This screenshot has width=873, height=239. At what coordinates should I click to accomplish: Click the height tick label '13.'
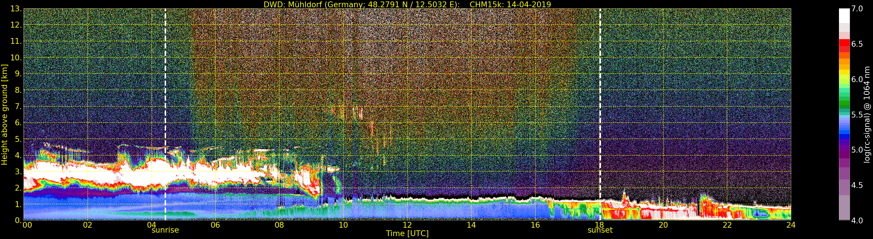click(16, 9)
